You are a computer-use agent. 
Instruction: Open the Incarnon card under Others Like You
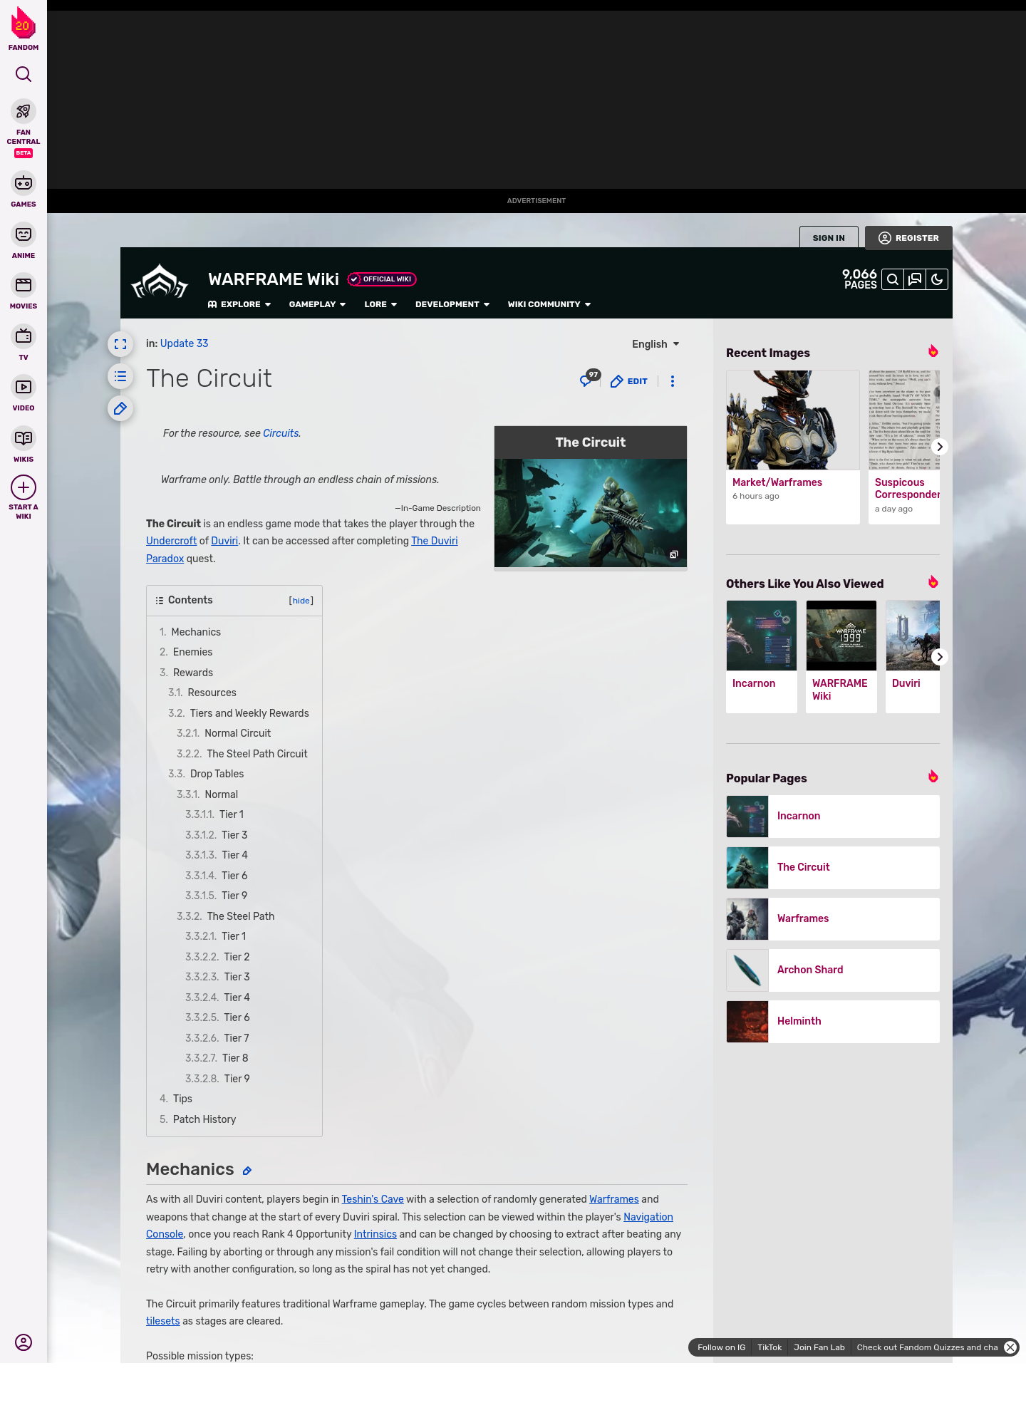pyautogui.click(x=762, y=656)
